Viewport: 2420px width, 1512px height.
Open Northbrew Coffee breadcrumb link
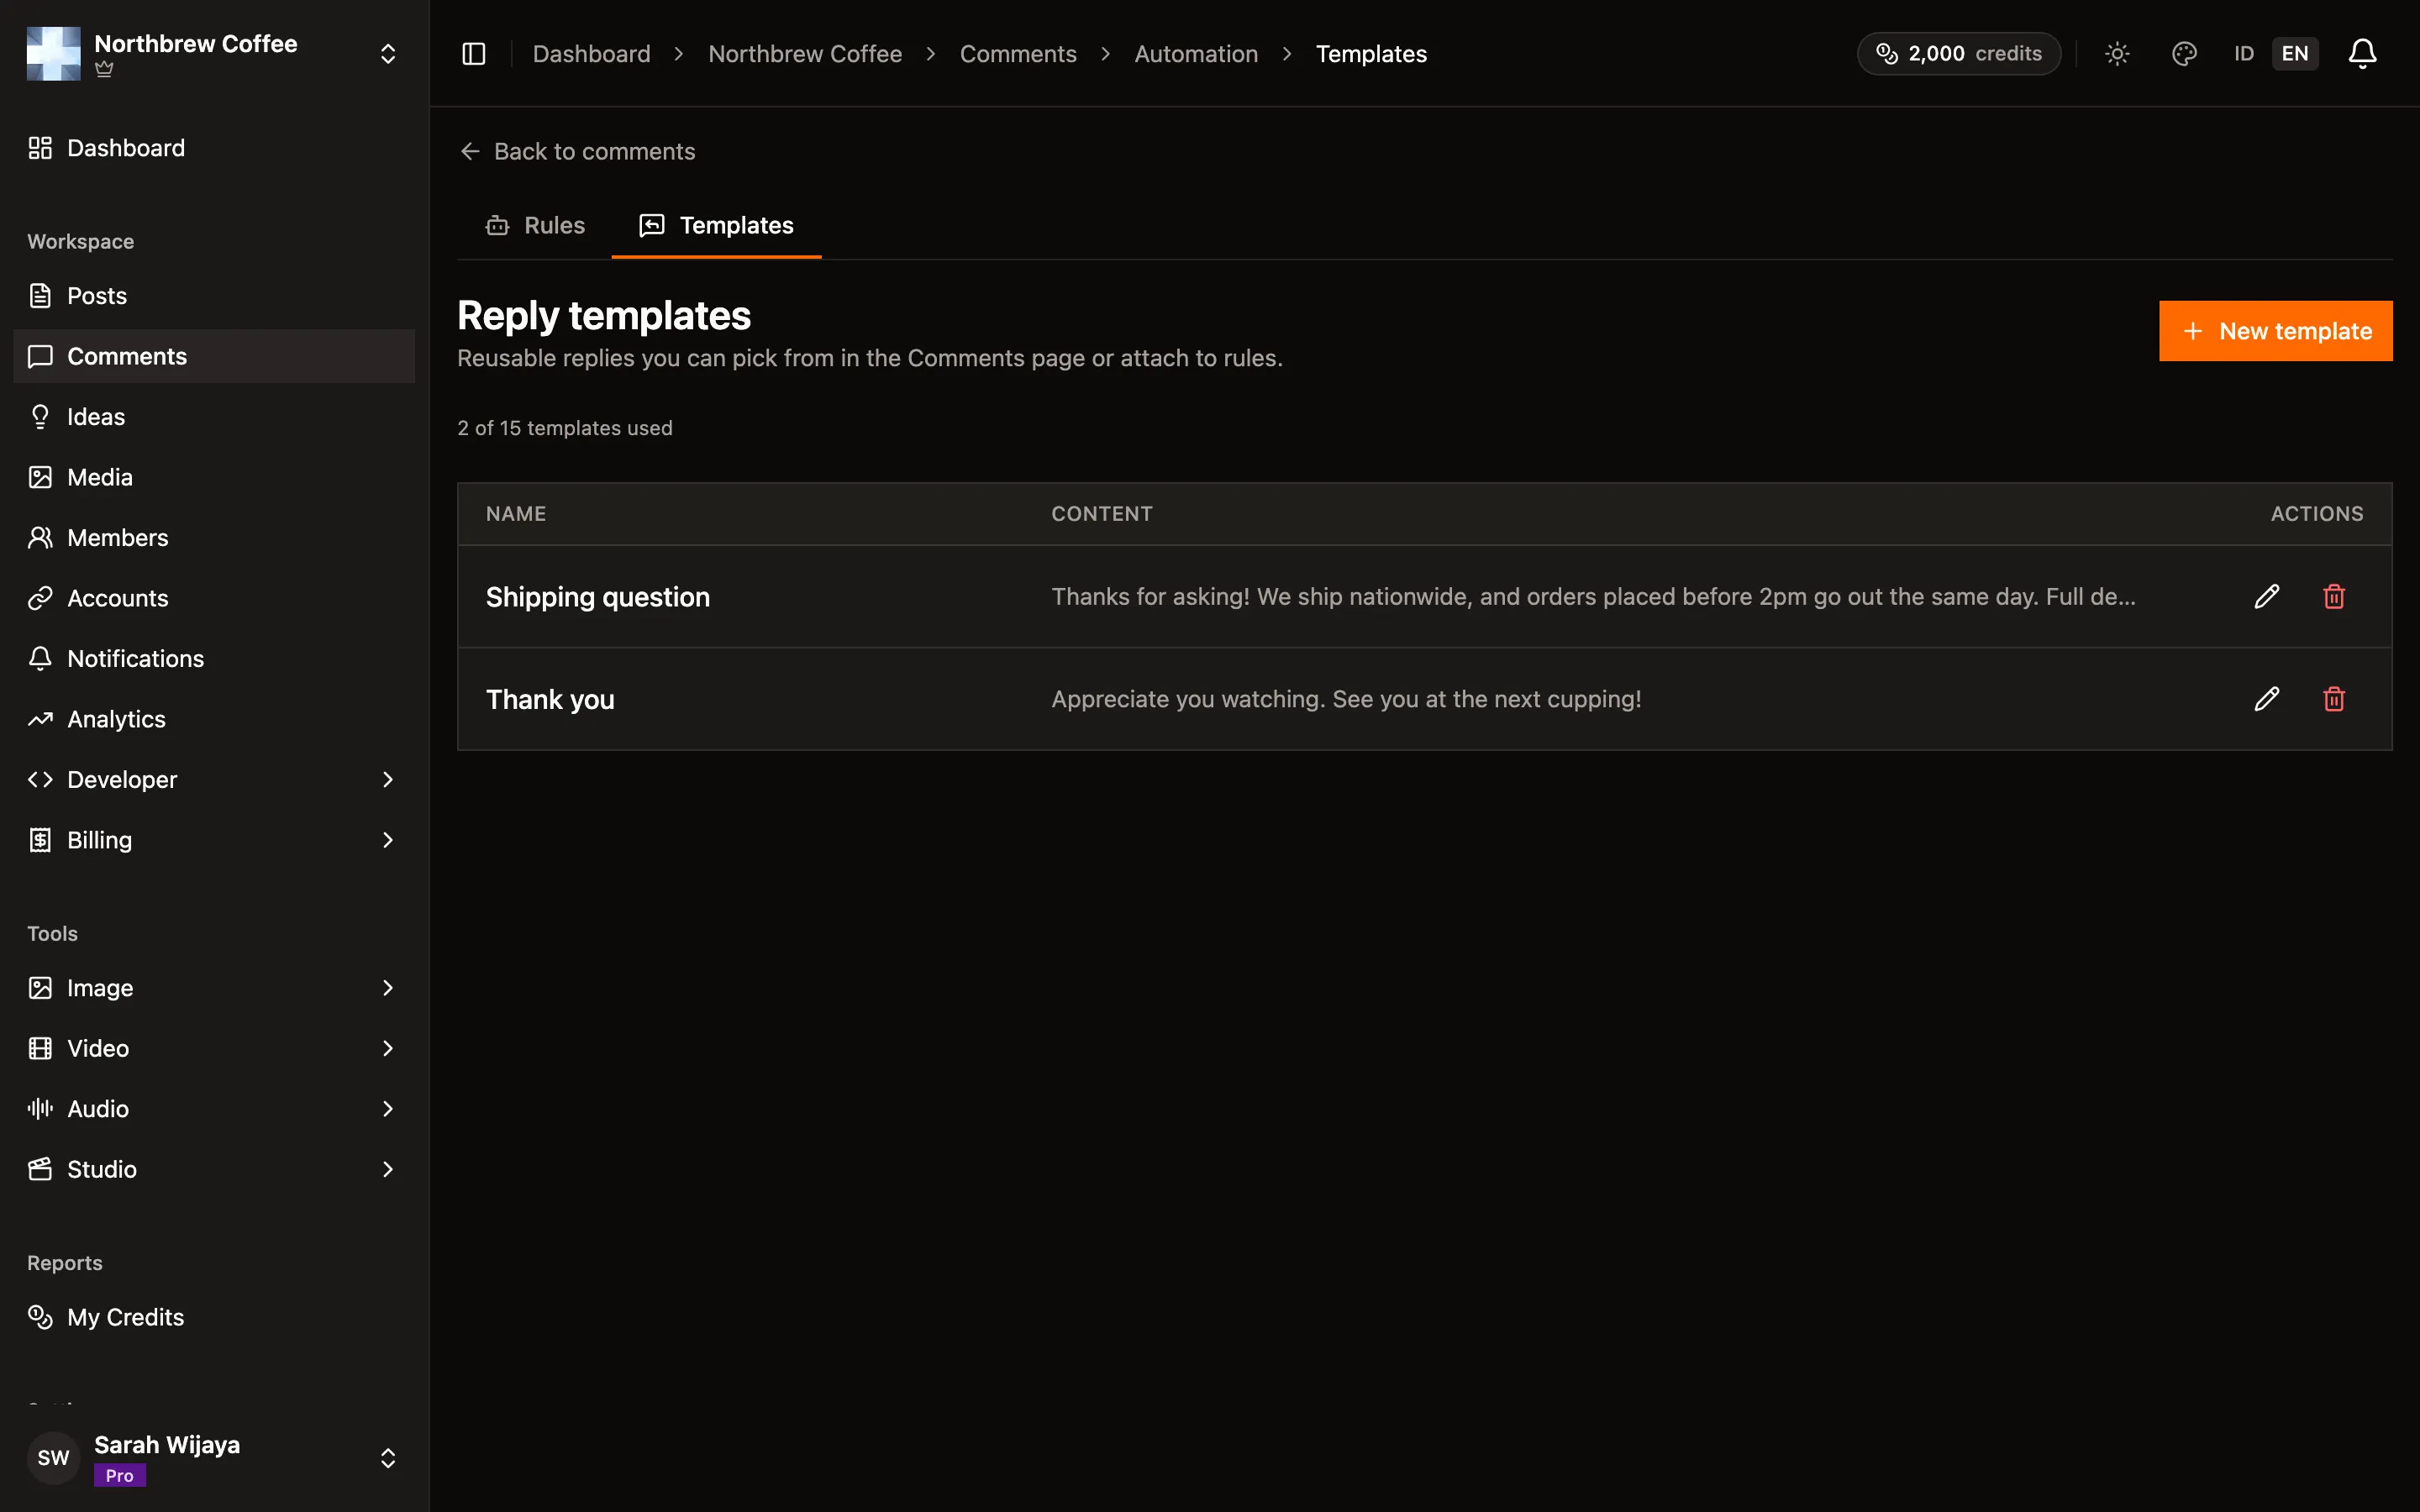coord(805,54)
